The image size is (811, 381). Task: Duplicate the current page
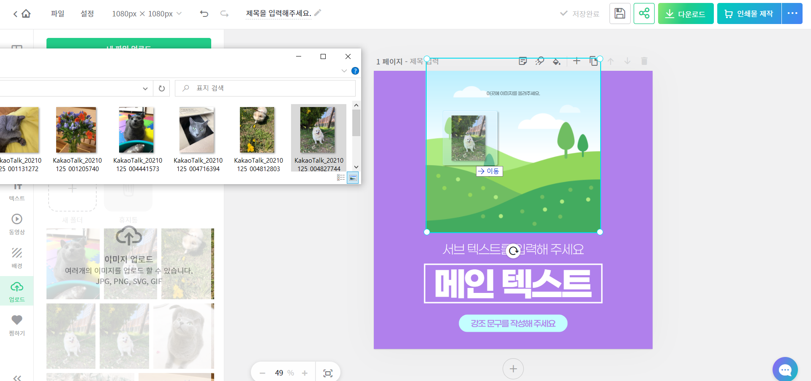click(593, 61)
